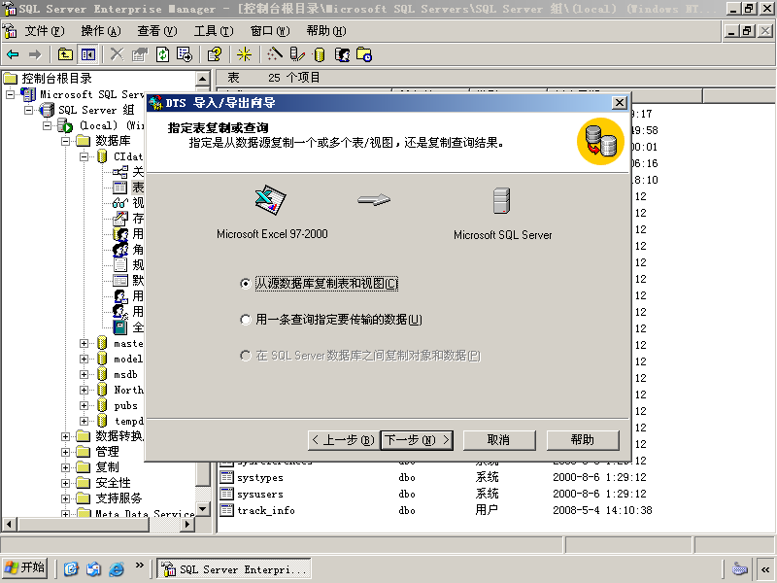Click the Diagrams node icon under CIdat
777x583 pixels.
click(x=119, y=172)
